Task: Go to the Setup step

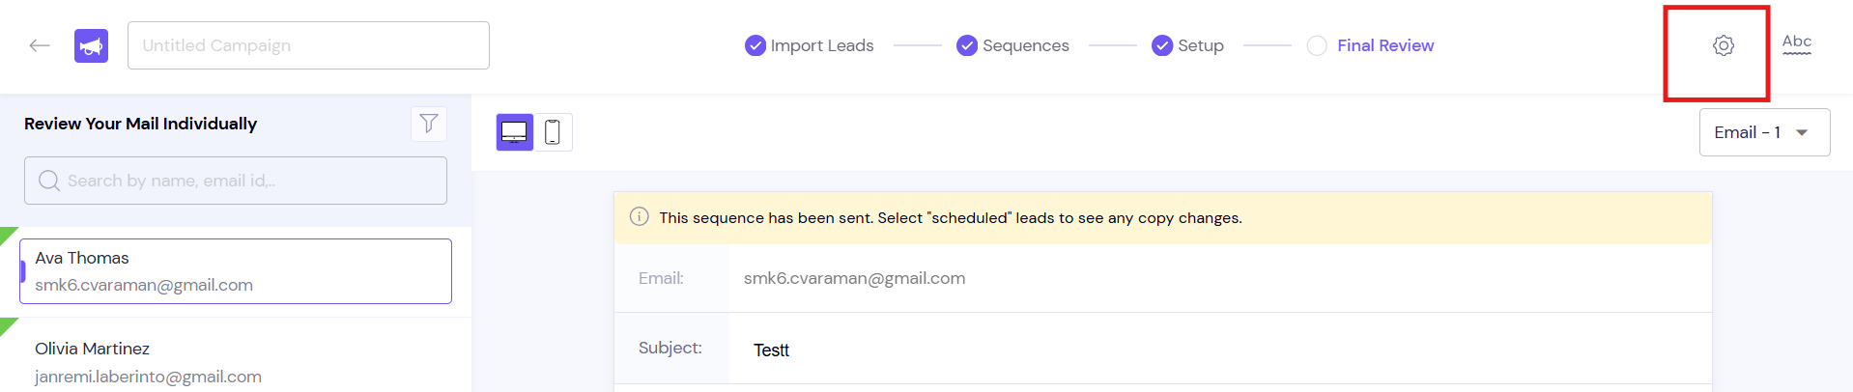Action: [x=1200, y=45]
